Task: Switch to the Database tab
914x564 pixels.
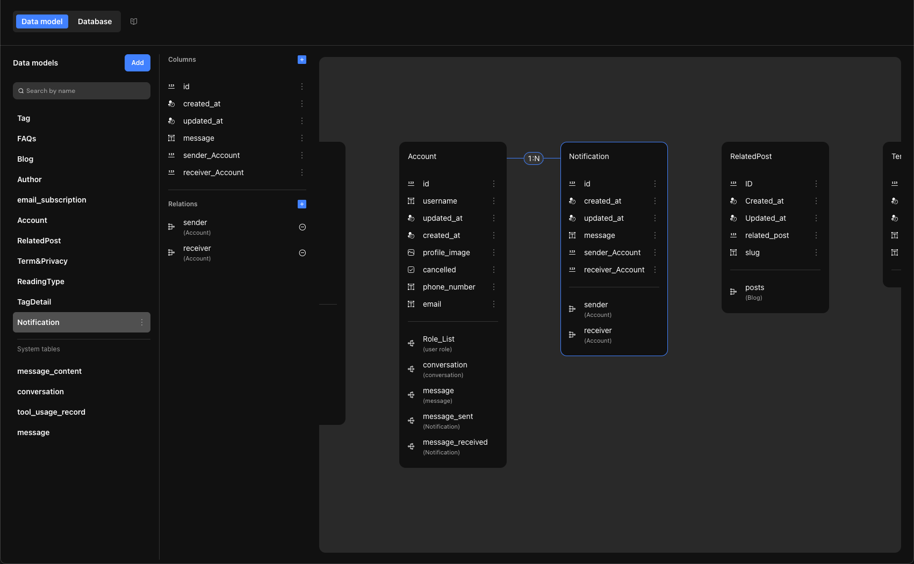Action: click(x=95, y=21)
